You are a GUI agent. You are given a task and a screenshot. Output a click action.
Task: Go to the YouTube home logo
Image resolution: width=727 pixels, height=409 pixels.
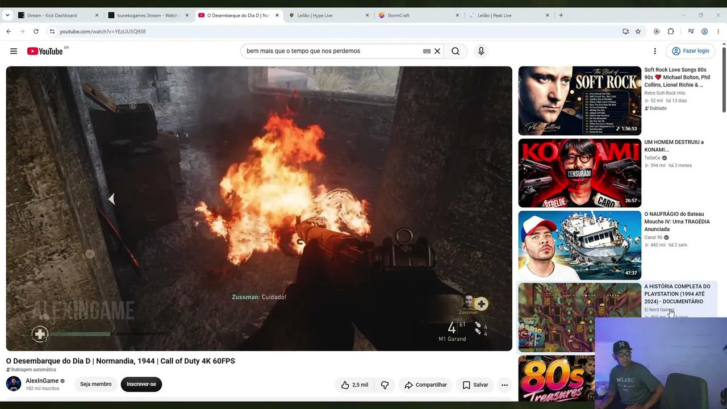click(45, 51)
